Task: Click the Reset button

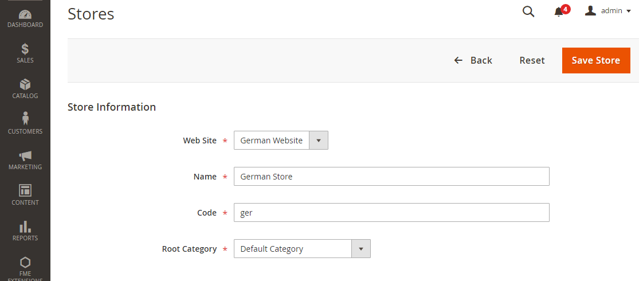Action: [532, 60]
